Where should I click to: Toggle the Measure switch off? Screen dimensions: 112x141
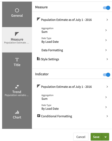pos(107,8)
